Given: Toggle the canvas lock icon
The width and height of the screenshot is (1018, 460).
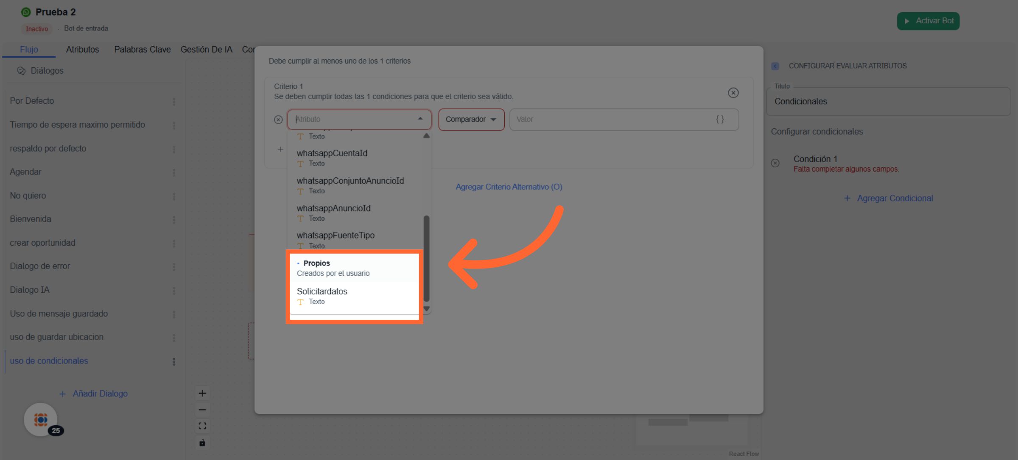Looking at the screenshot, I should [x=202, y=443].
